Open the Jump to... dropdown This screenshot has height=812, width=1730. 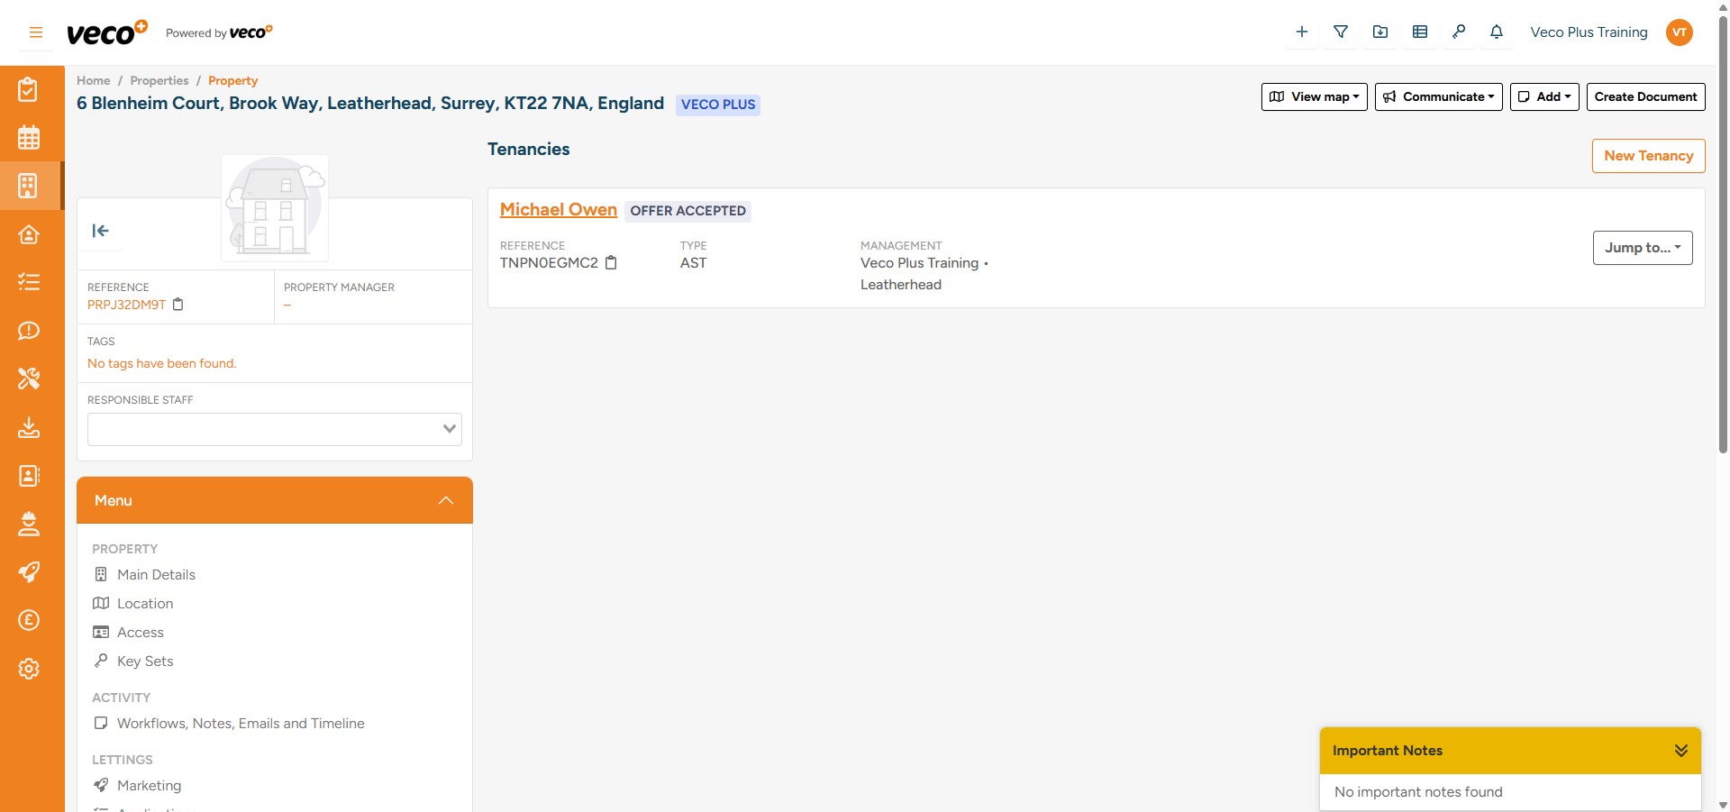point(1642,247)
